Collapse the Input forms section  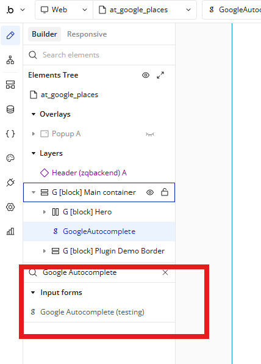tap(33, 293)
